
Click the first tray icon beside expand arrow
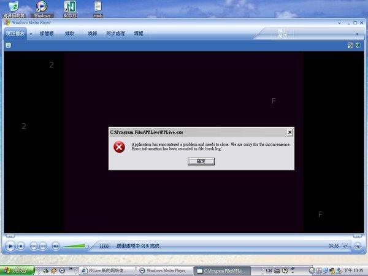coord(319,270)
